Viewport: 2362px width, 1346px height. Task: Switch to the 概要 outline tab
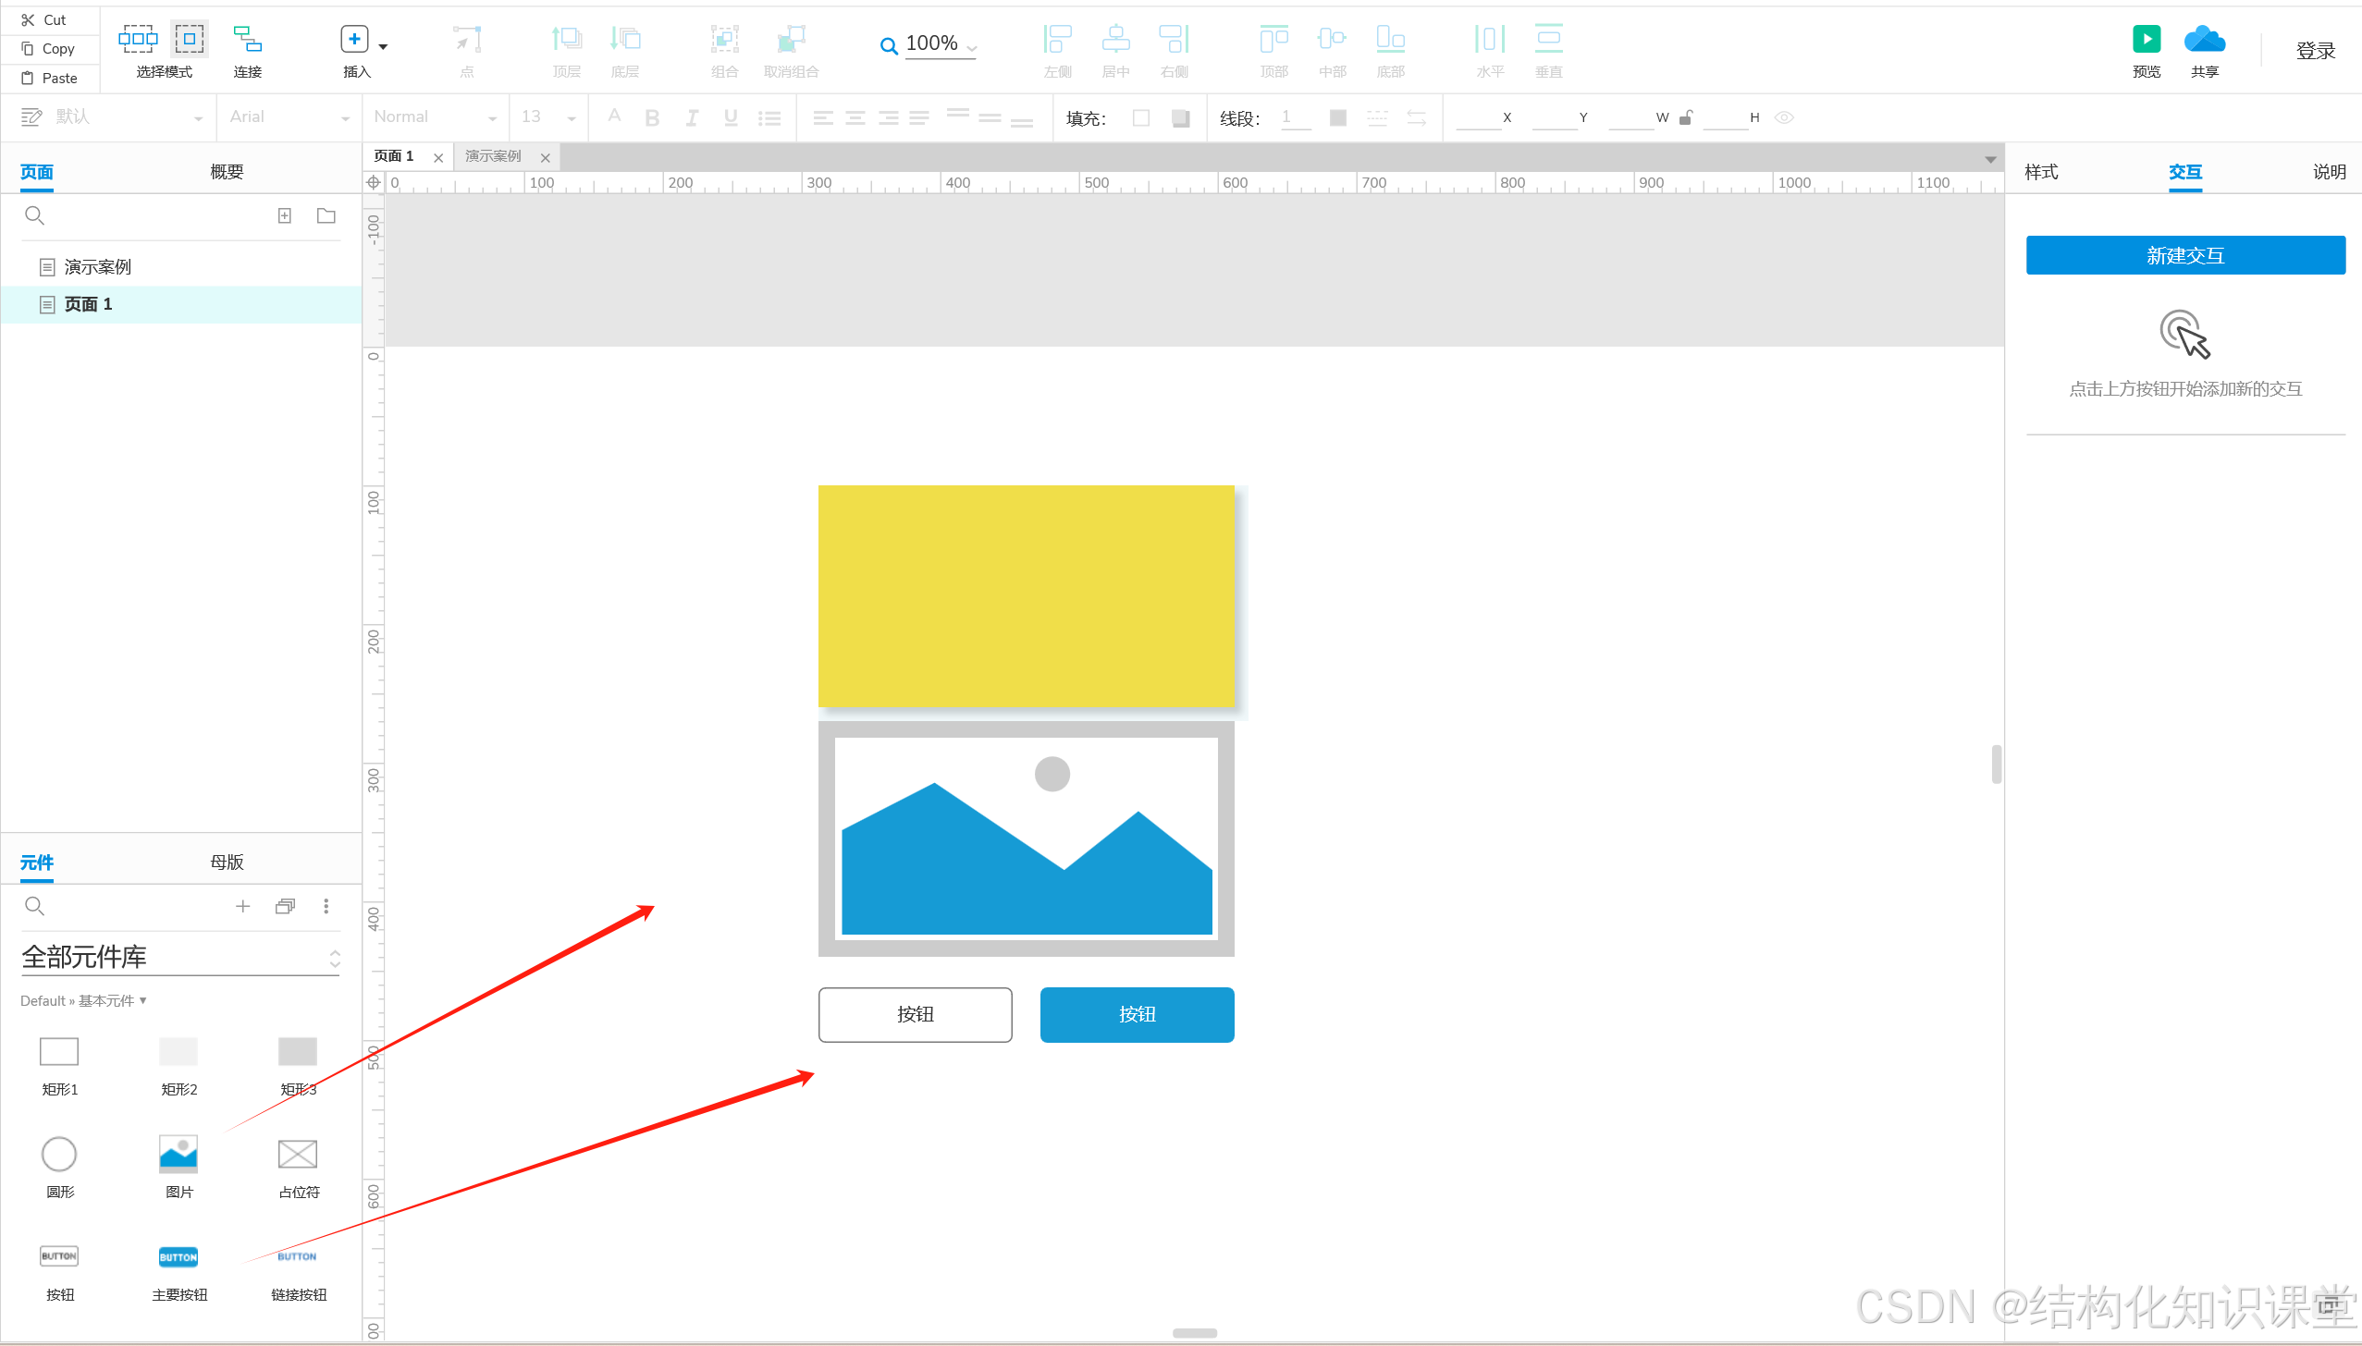tap(227, 171)
